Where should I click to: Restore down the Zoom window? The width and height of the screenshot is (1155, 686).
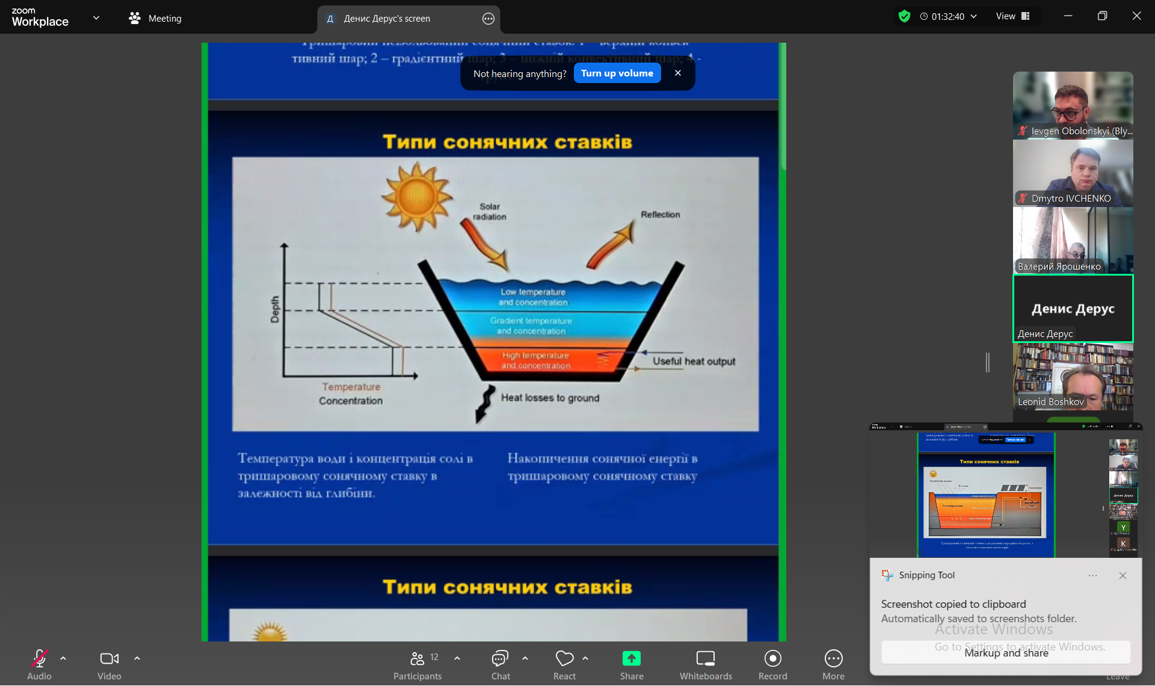coord(1102,16)
